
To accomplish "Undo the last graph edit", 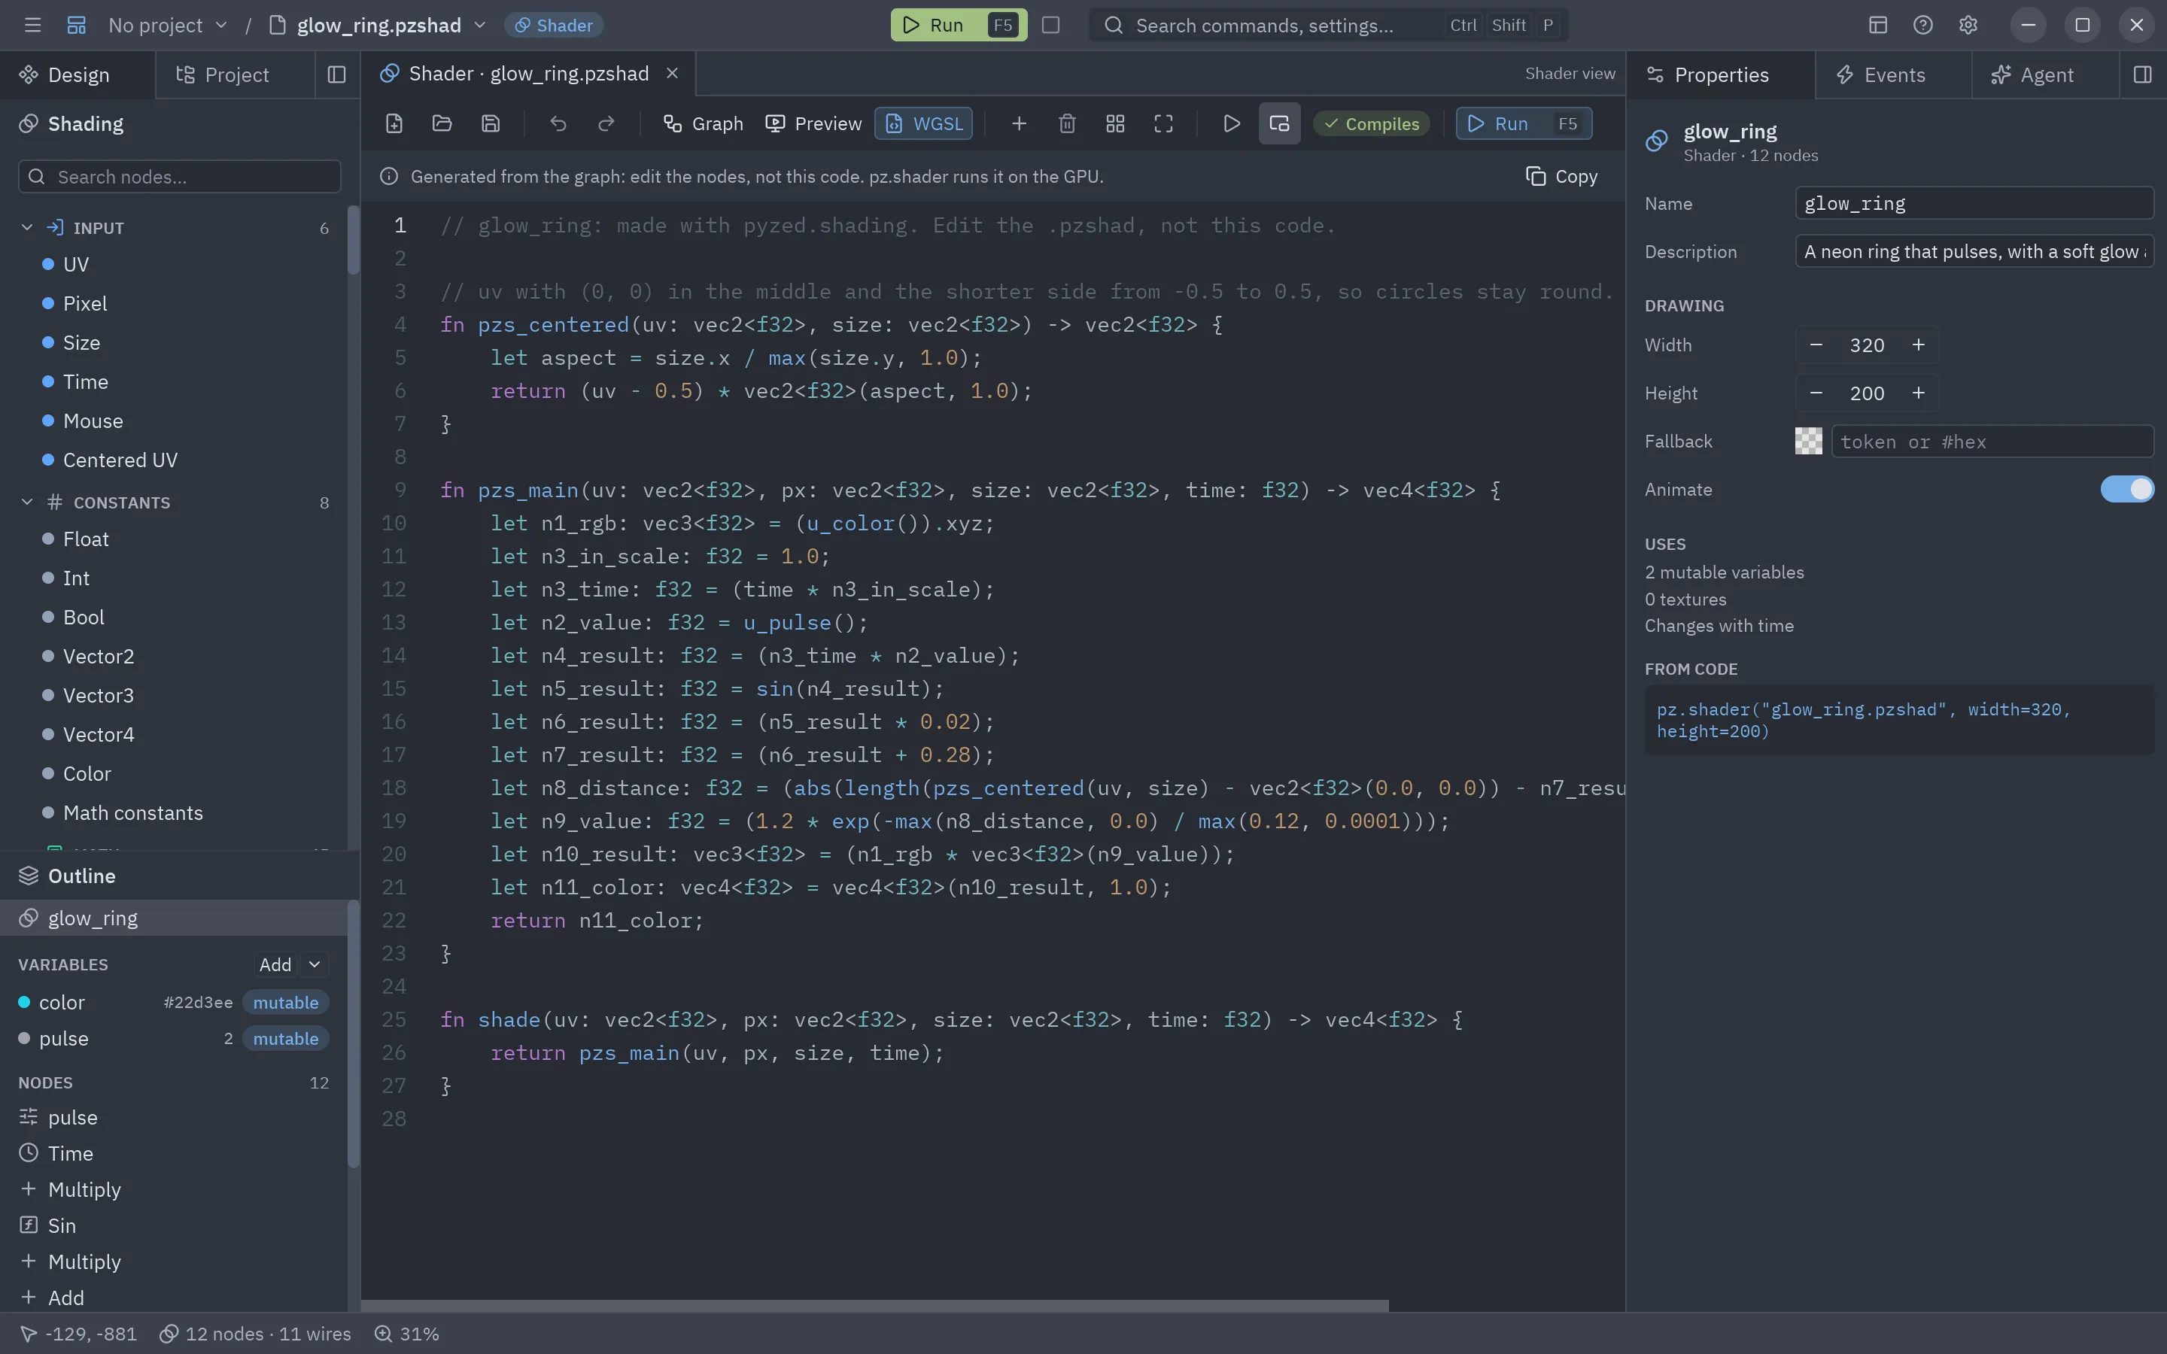I will (558, 123).
